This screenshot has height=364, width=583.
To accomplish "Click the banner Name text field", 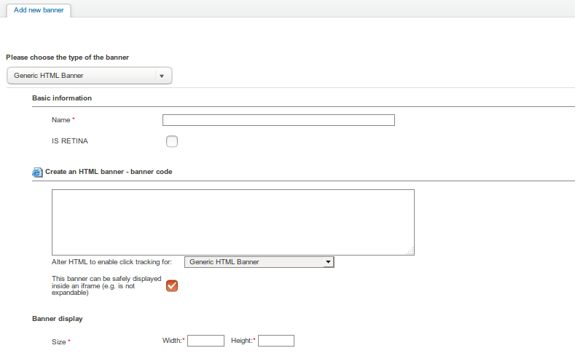I will (x=278, y=120).
